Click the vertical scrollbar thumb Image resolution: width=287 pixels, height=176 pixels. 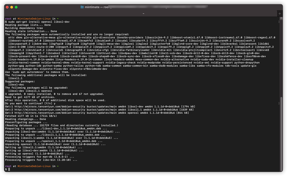[x=281, y=134]
